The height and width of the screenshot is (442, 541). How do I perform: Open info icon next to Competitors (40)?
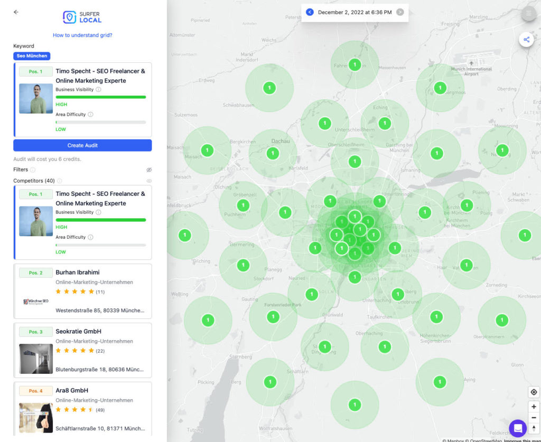point(59,181)
